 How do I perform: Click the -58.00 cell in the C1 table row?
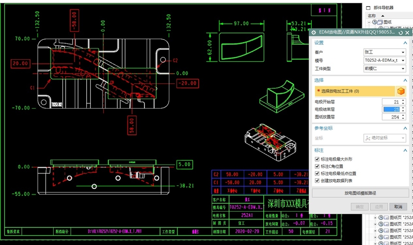[x=232, y=182]
